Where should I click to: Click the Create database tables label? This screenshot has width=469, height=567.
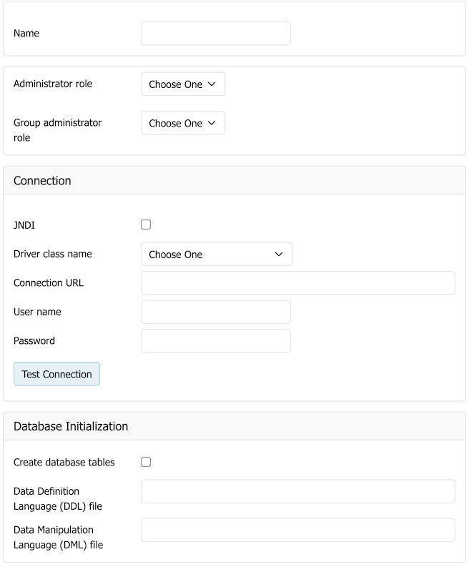(x=64, y=462)
